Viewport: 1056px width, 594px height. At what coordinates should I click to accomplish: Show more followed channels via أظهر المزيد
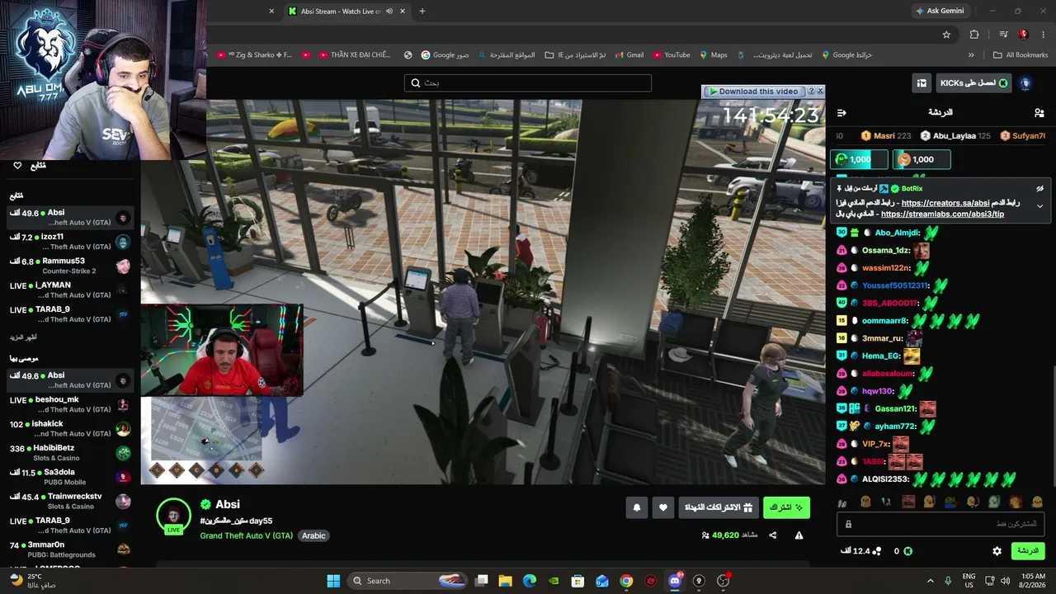coord(23,337)
